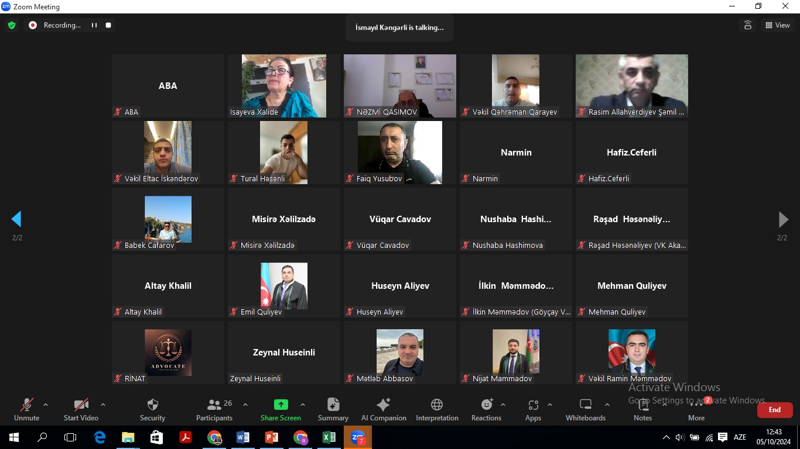Open PowerPoint from the taskbar

(272, 437)
